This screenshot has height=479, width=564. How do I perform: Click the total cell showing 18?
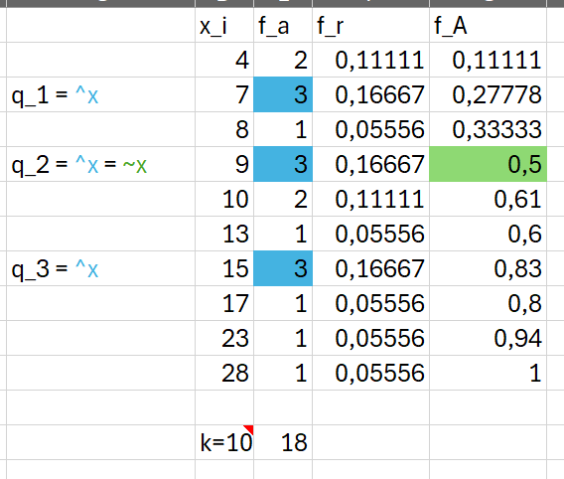(x=283, y=442)
